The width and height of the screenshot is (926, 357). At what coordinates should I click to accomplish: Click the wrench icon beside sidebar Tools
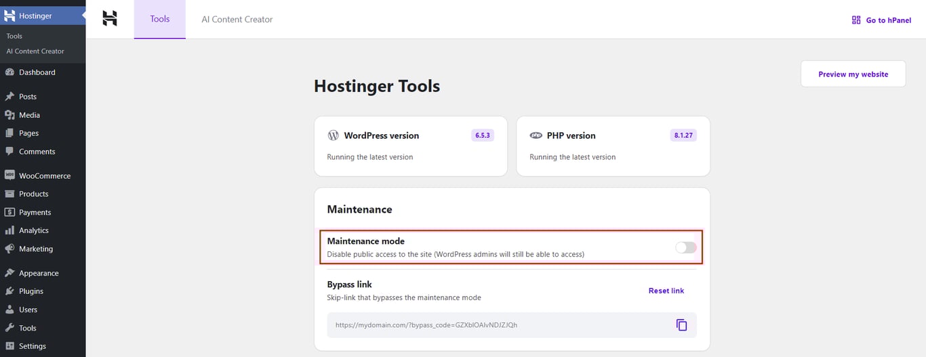click(x=9, y=328)
